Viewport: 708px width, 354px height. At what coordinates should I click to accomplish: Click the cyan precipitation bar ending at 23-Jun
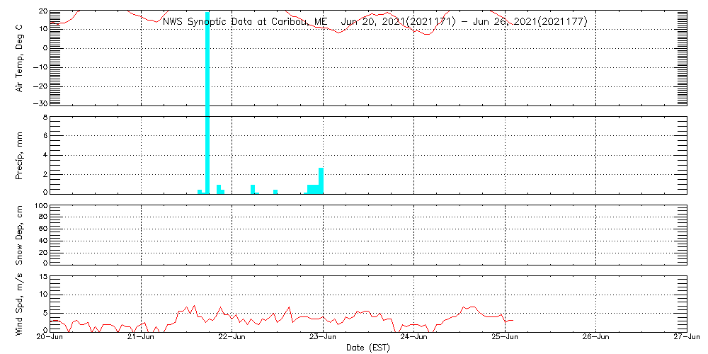point(321,181)
